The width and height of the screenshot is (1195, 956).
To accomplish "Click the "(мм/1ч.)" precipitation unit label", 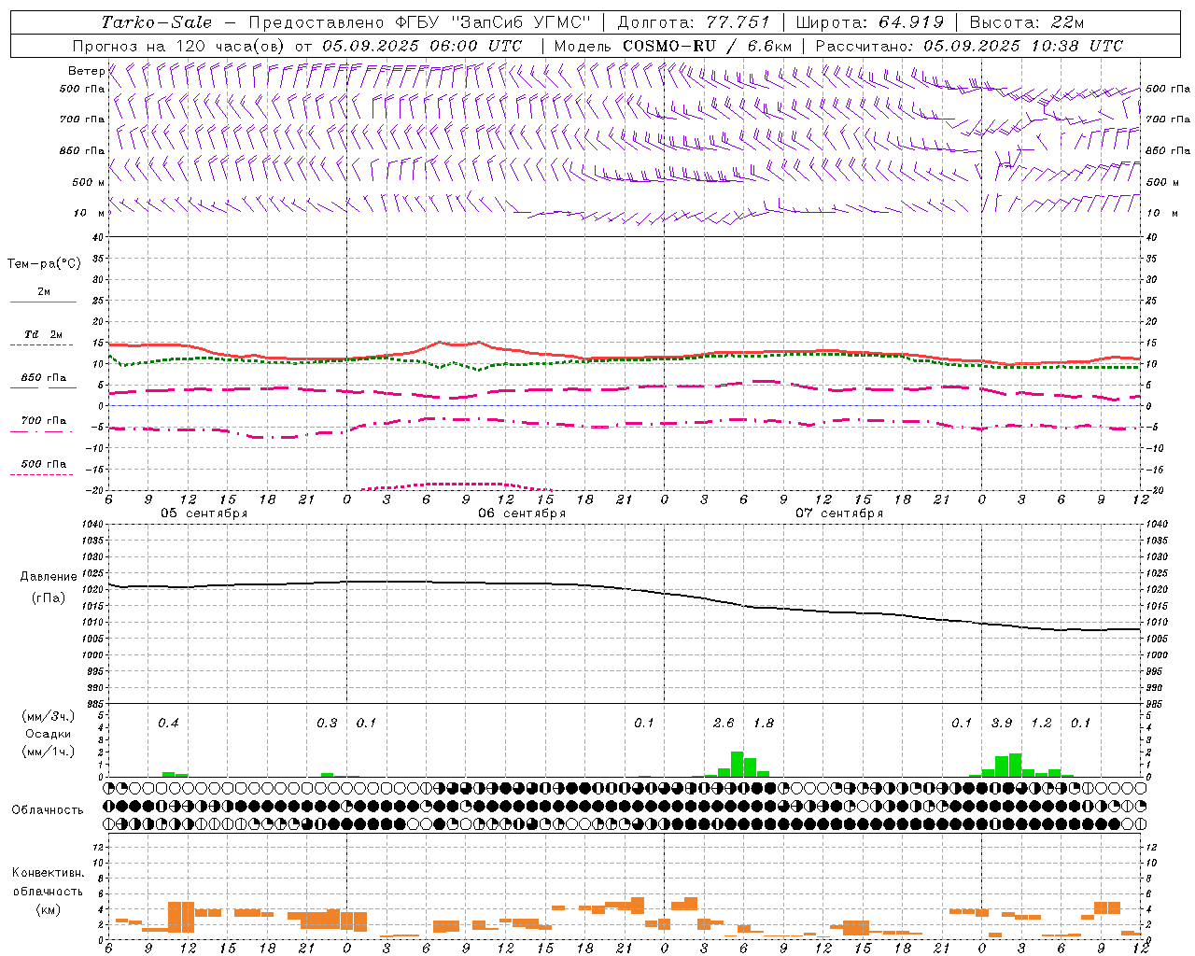I will pyautogui.click(x=48, y=752).
